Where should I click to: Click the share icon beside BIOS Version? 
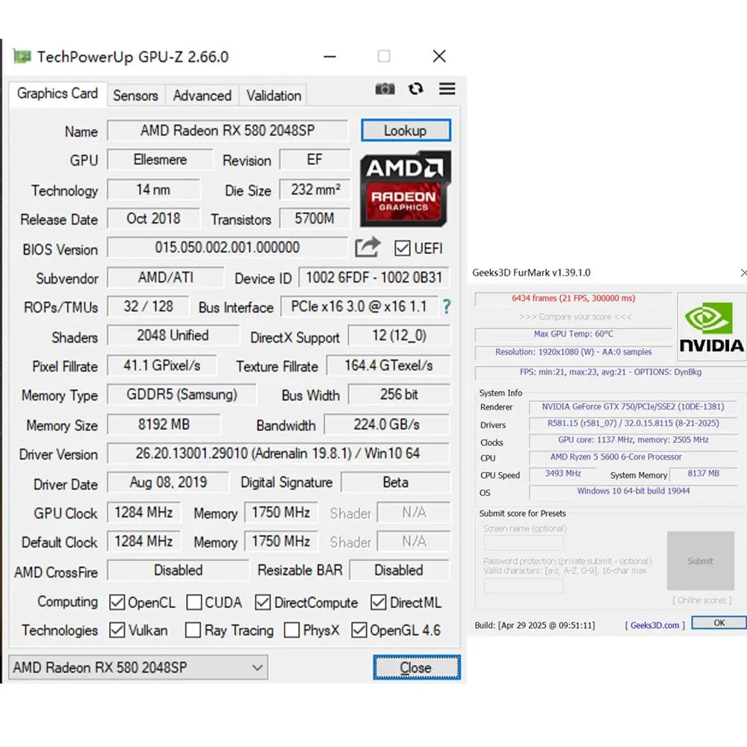(x=366, y=248)
